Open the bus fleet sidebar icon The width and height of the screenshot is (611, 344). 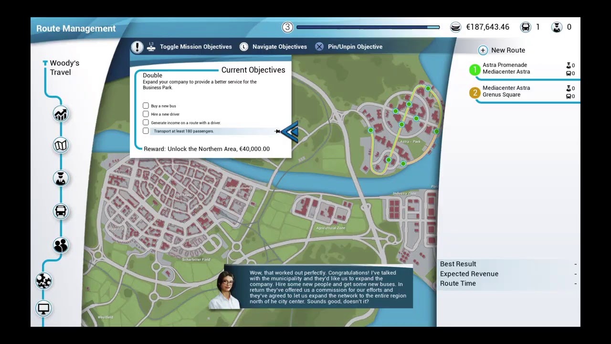61,211
